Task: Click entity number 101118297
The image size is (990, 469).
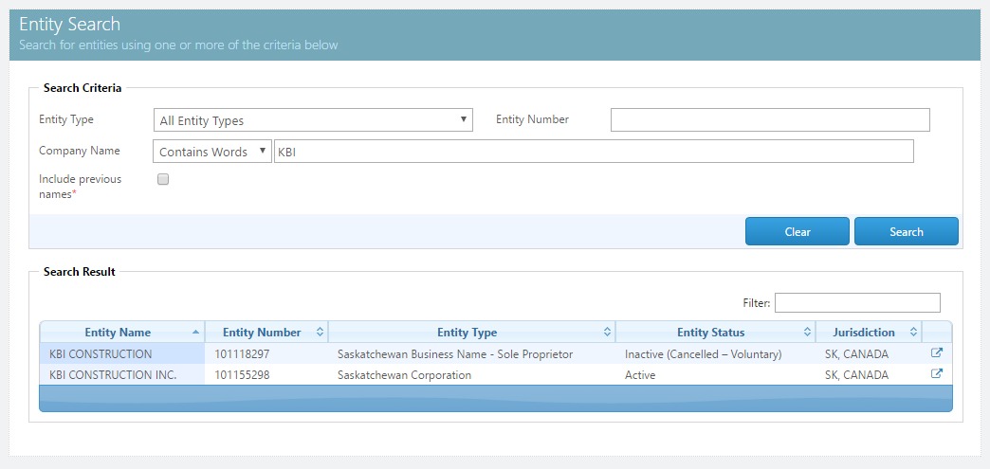Action: [x=242, y=354]
